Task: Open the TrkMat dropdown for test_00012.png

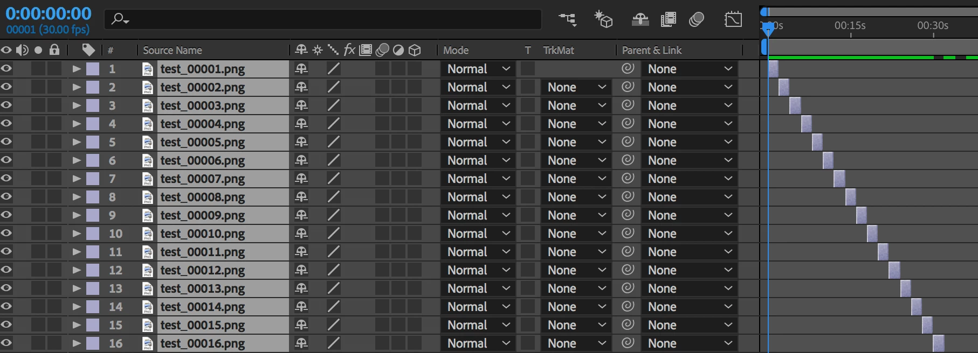Action: coord(576,270)
